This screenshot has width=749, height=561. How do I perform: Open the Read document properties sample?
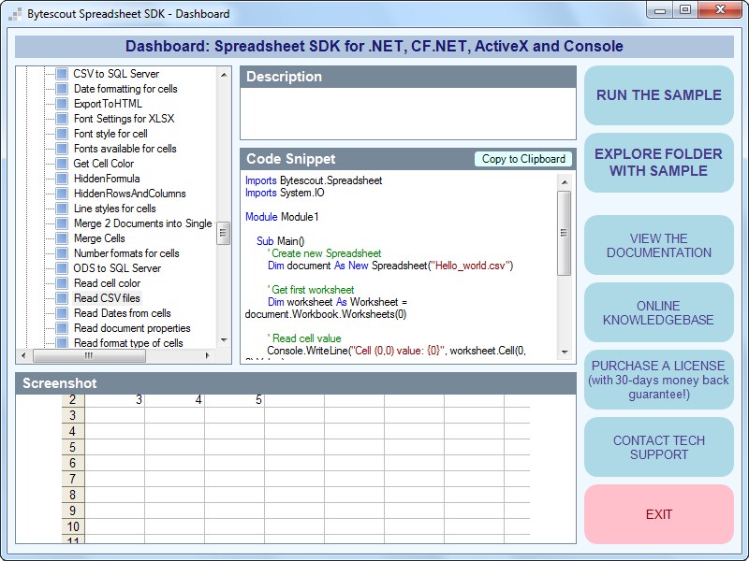pyautogui.click(x=132, y=328)
